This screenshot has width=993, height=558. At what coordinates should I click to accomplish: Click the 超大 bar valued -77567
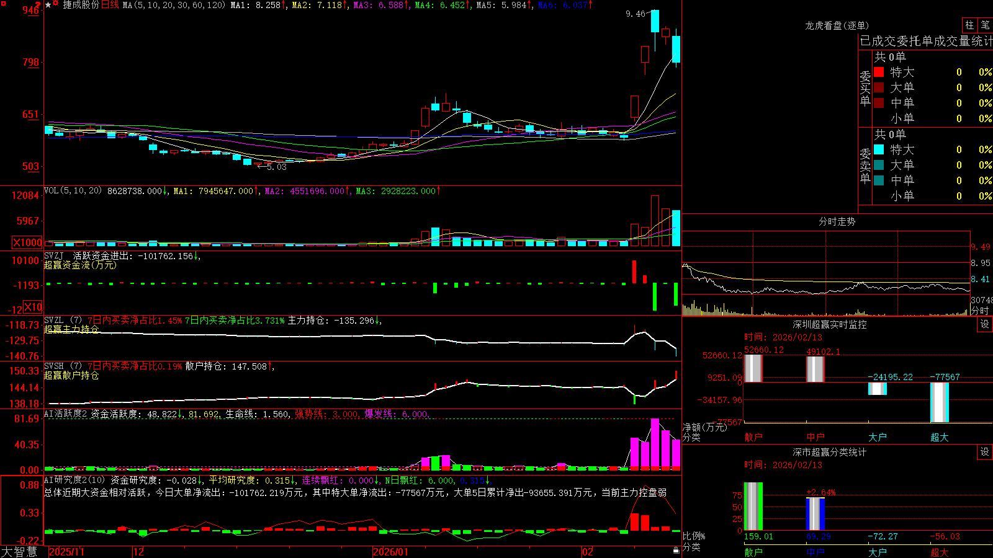[940, 402]
